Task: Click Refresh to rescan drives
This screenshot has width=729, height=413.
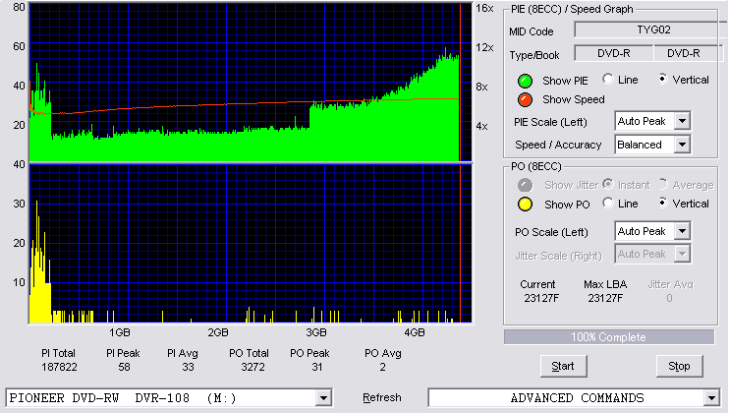Action: coord(382,397)
